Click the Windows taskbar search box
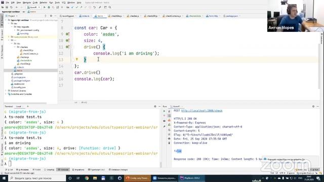This screenshot has width=324, height=182. tap(37, 178)
